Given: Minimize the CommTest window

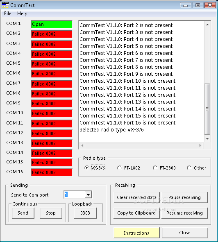Looking at the screenshot, I should [185, 5].
